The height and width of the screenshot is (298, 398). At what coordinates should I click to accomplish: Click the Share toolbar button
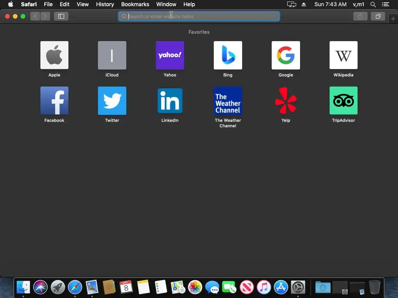(x=360, y=16)
